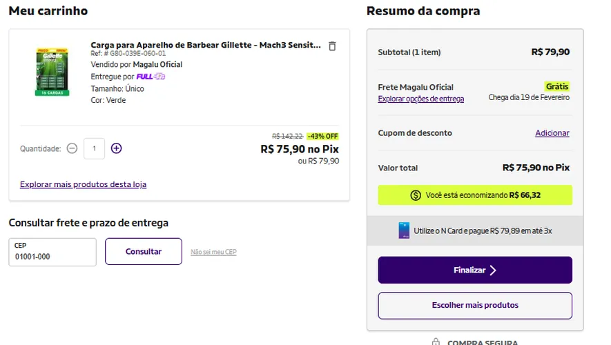Remove the Gillette item with the trash icon

pyautogui.click(x=332, y=46)
